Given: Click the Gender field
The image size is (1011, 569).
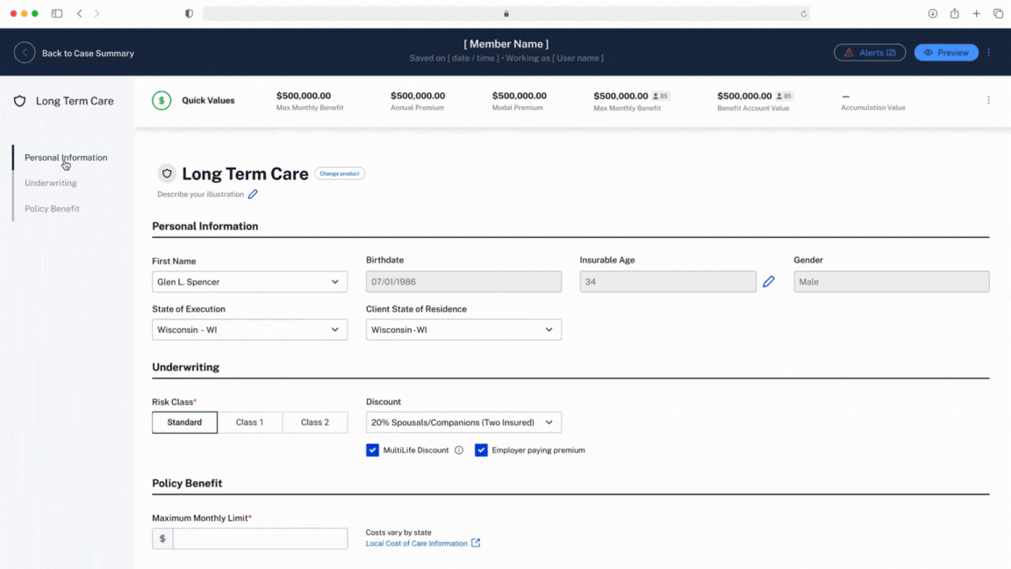Looking at the screenshot, I should (891, 282).
